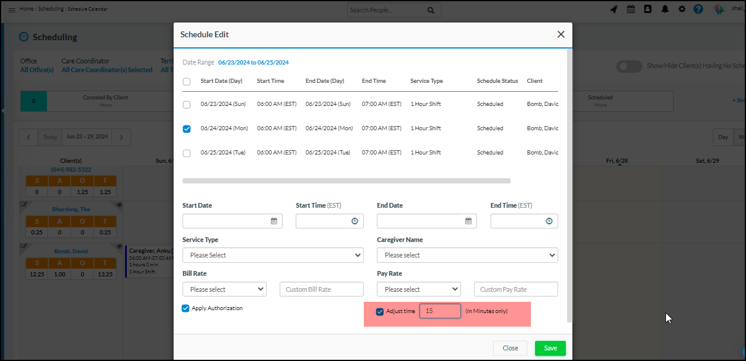Viewport: 746px width, 361px height.
Task: Expand the Service Type dropdown
Action: pyautogui.click(x=273, y=255)
